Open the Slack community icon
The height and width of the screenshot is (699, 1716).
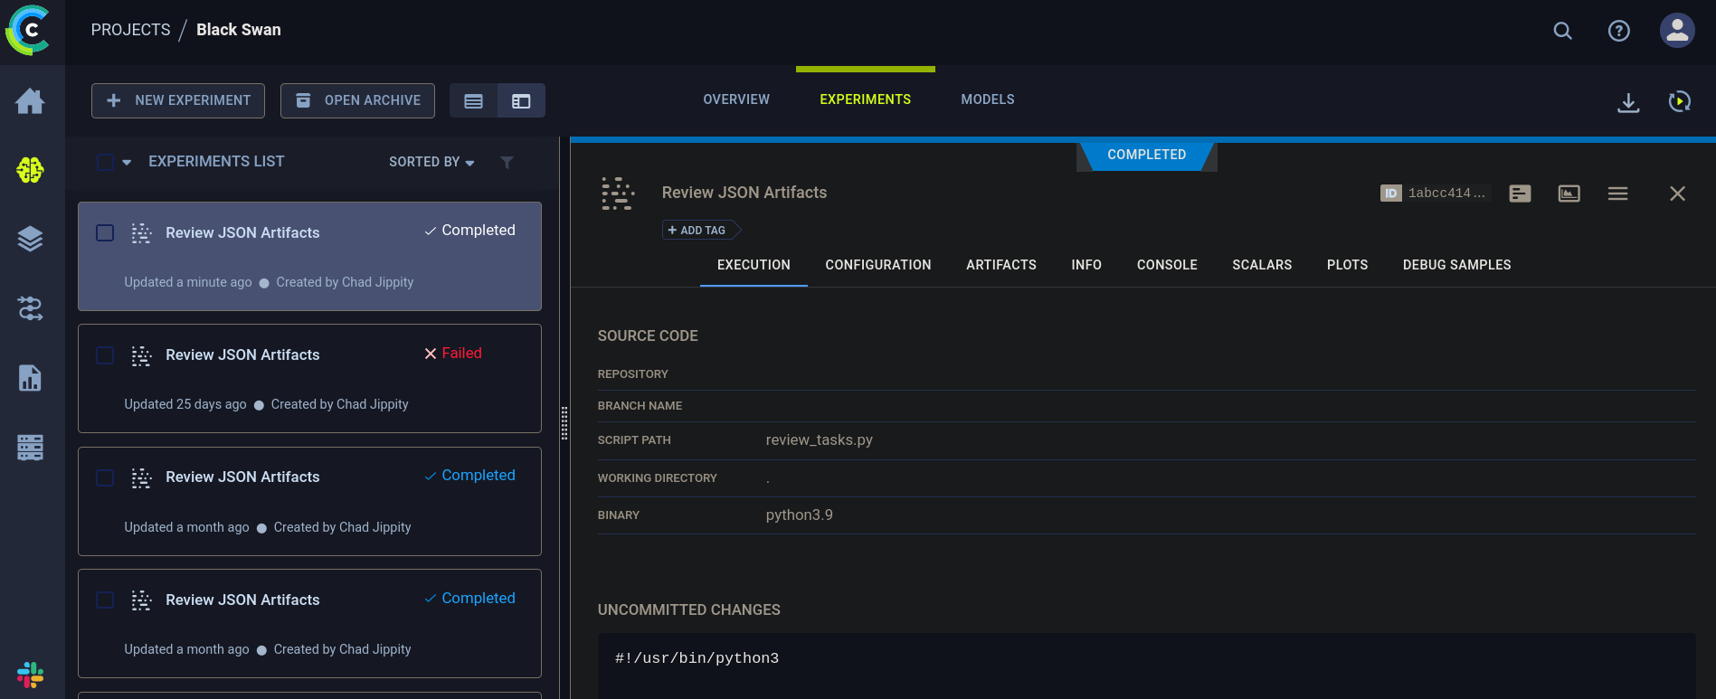tap(30, 675)
